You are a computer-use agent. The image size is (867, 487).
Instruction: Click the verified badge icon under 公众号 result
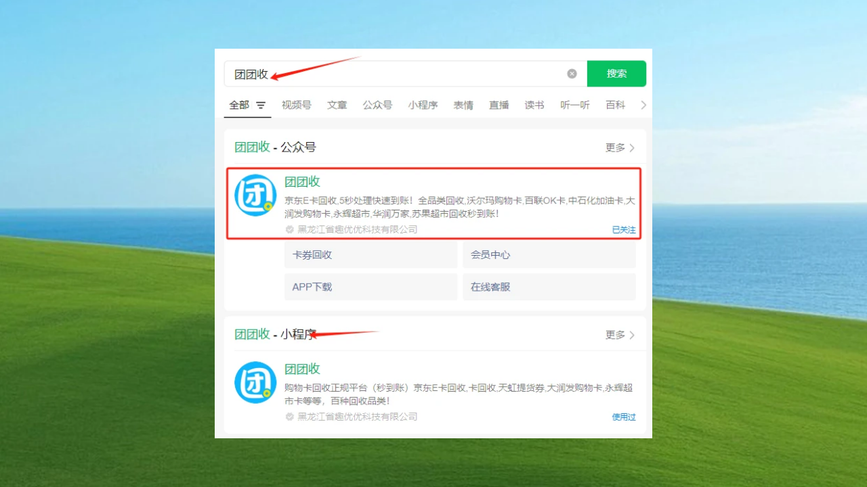click(290, 230)
